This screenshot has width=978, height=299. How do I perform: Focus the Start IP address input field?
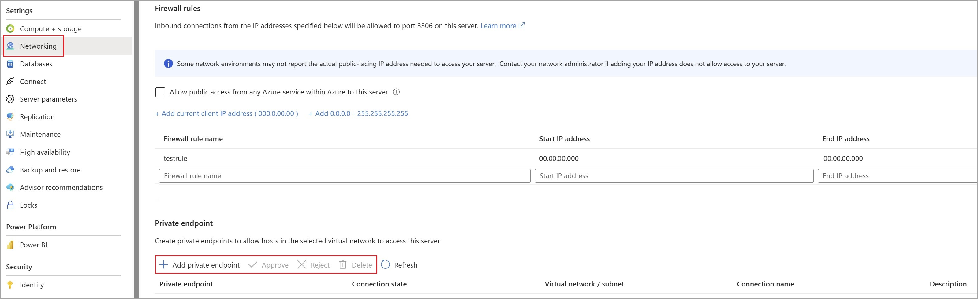[x=674, y=176]
